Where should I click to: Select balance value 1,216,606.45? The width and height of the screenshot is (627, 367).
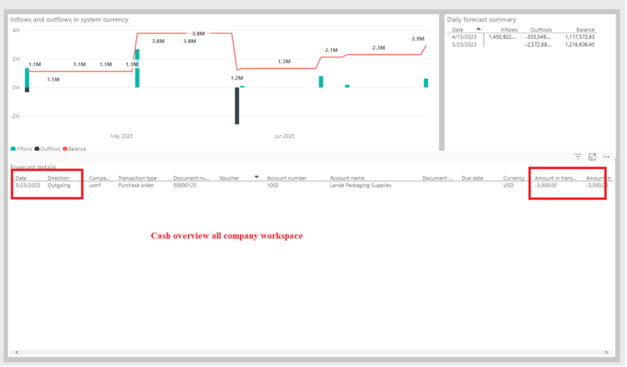click(580, 44)
